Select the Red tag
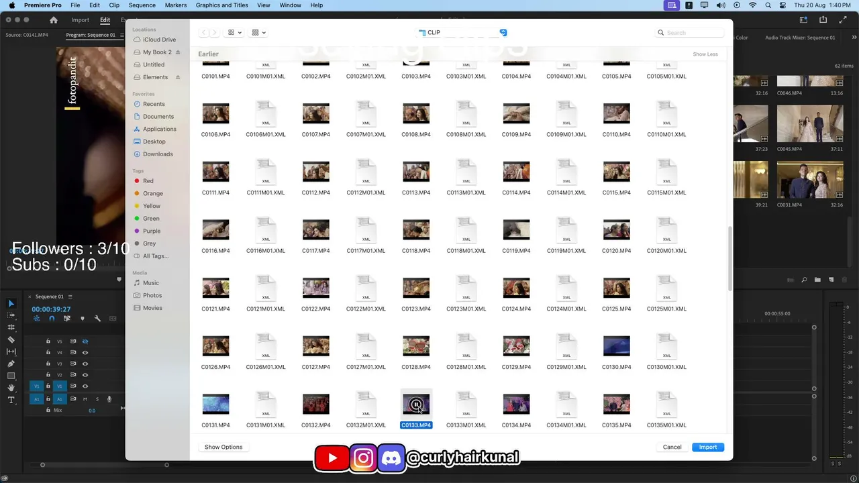This screenshot has width=859, height=483. pyautogui.click(x=148, y=181)
